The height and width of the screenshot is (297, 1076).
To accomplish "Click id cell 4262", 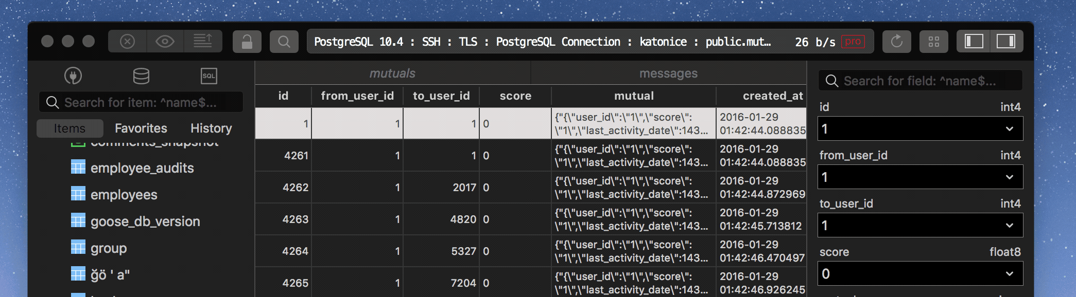I will click(x=283, y=188).
